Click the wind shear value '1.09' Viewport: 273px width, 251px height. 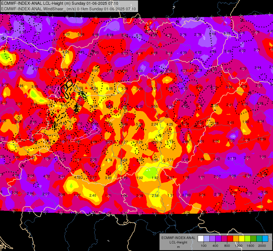tap(47, 158)
